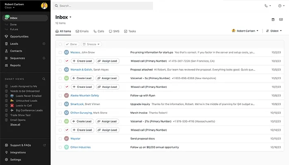This screenshot has height=165, width=289.
Task: Tick the checkbox for the Mazaco row
Action: pos(60,52)
